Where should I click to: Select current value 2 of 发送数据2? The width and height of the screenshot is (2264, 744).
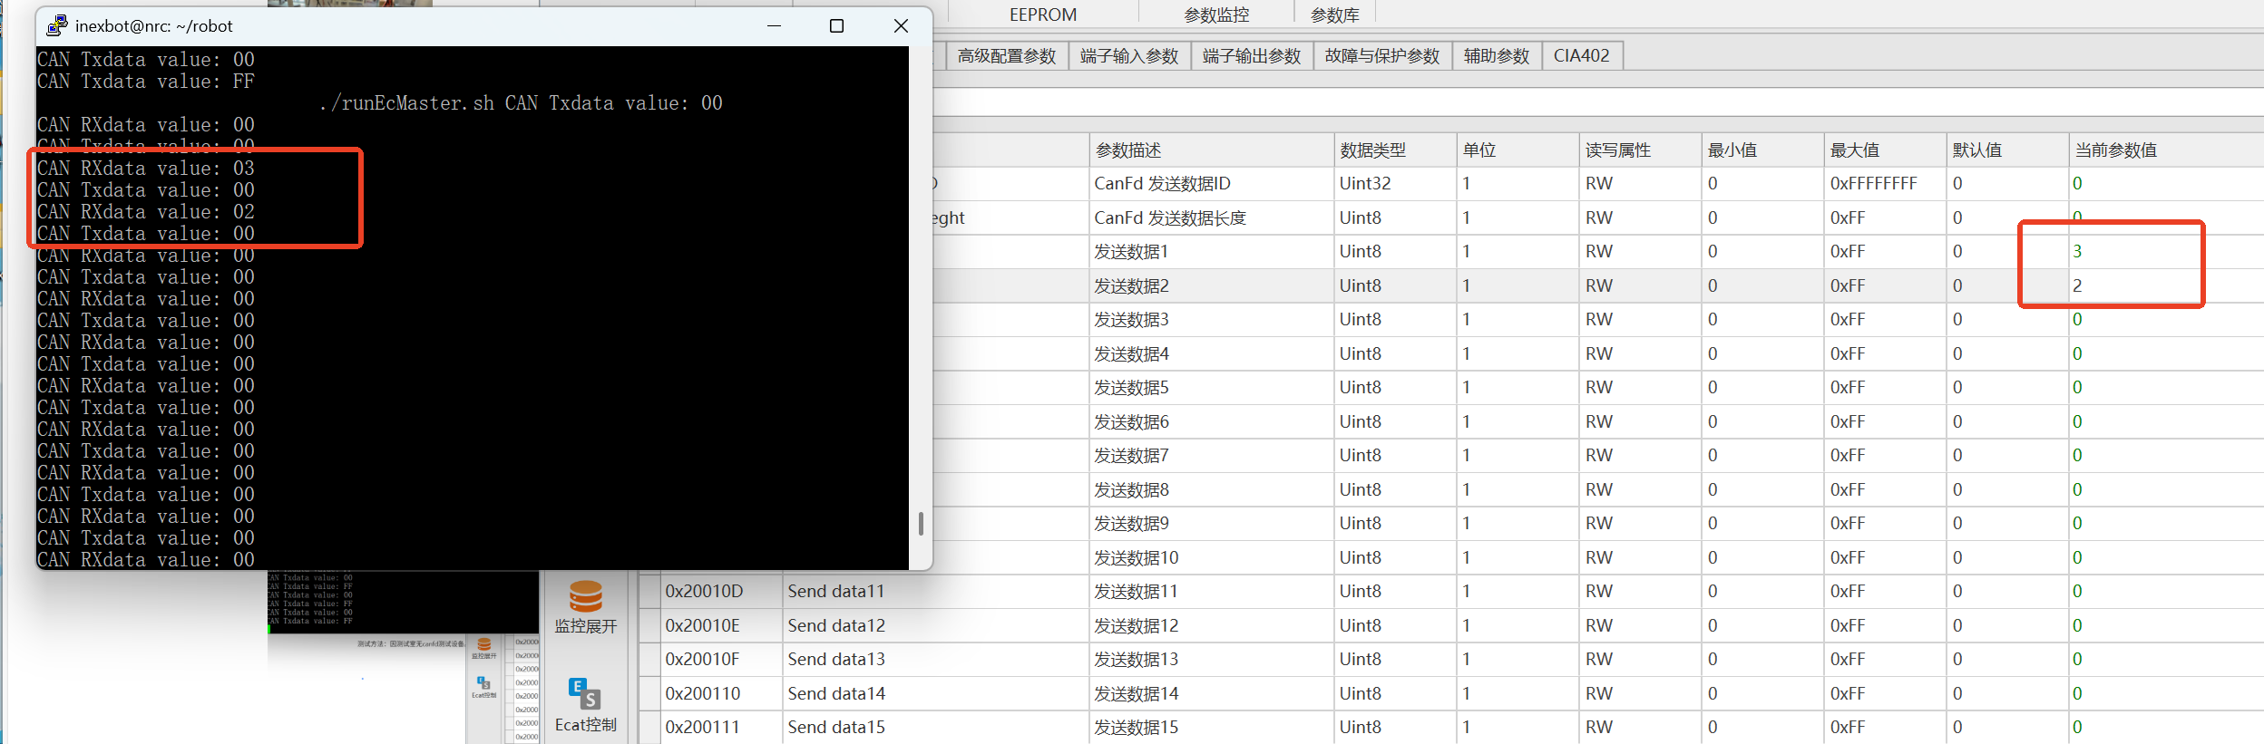[2166, 285]
